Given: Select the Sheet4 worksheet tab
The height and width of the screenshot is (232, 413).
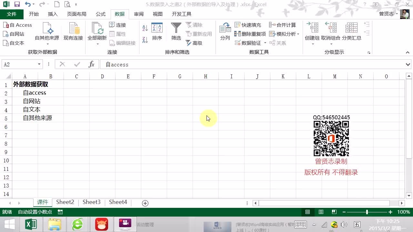Looking at the screenshot, I should (118, 202).
